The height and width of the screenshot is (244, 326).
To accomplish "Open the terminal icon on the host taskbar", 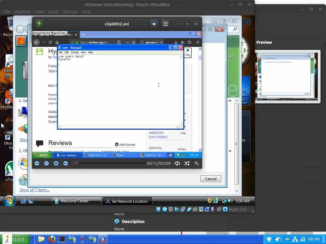I will point(62,239).
